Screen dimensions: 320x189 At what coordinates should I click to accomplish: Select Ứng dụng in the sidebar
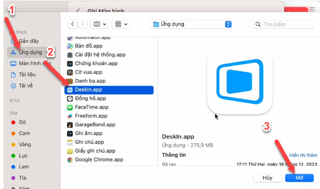point(31,52)
